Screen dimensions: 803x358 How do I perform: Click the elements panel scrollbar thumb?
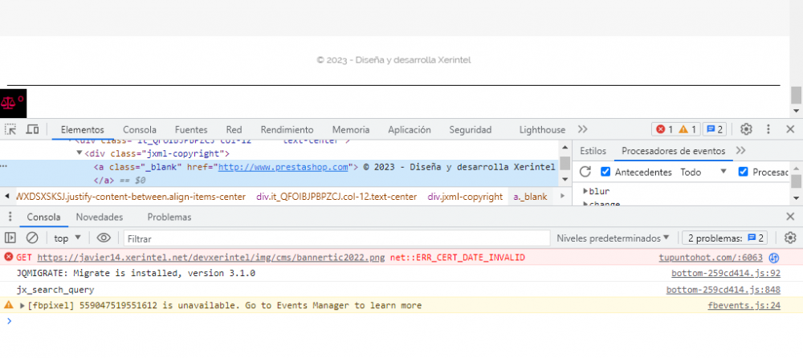(565, 163)
